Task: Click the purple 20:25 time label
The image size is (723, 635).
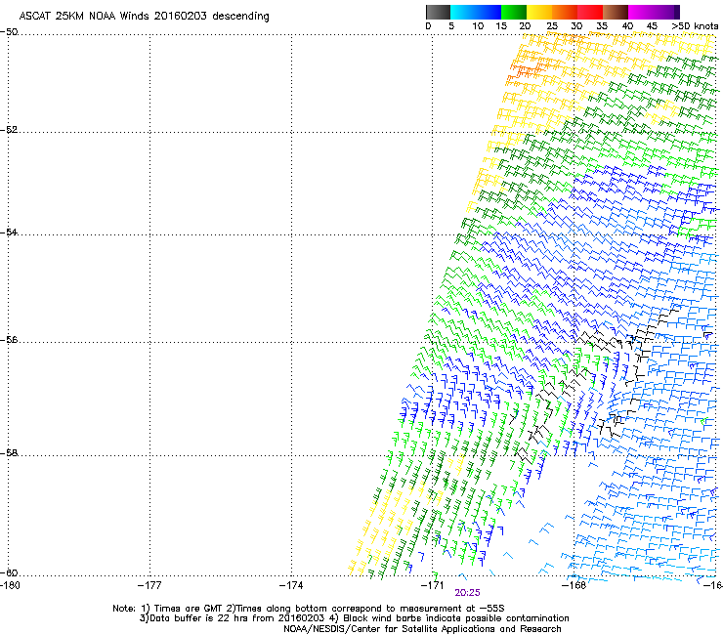Action: pyautogui.click(x=467, y=593)
